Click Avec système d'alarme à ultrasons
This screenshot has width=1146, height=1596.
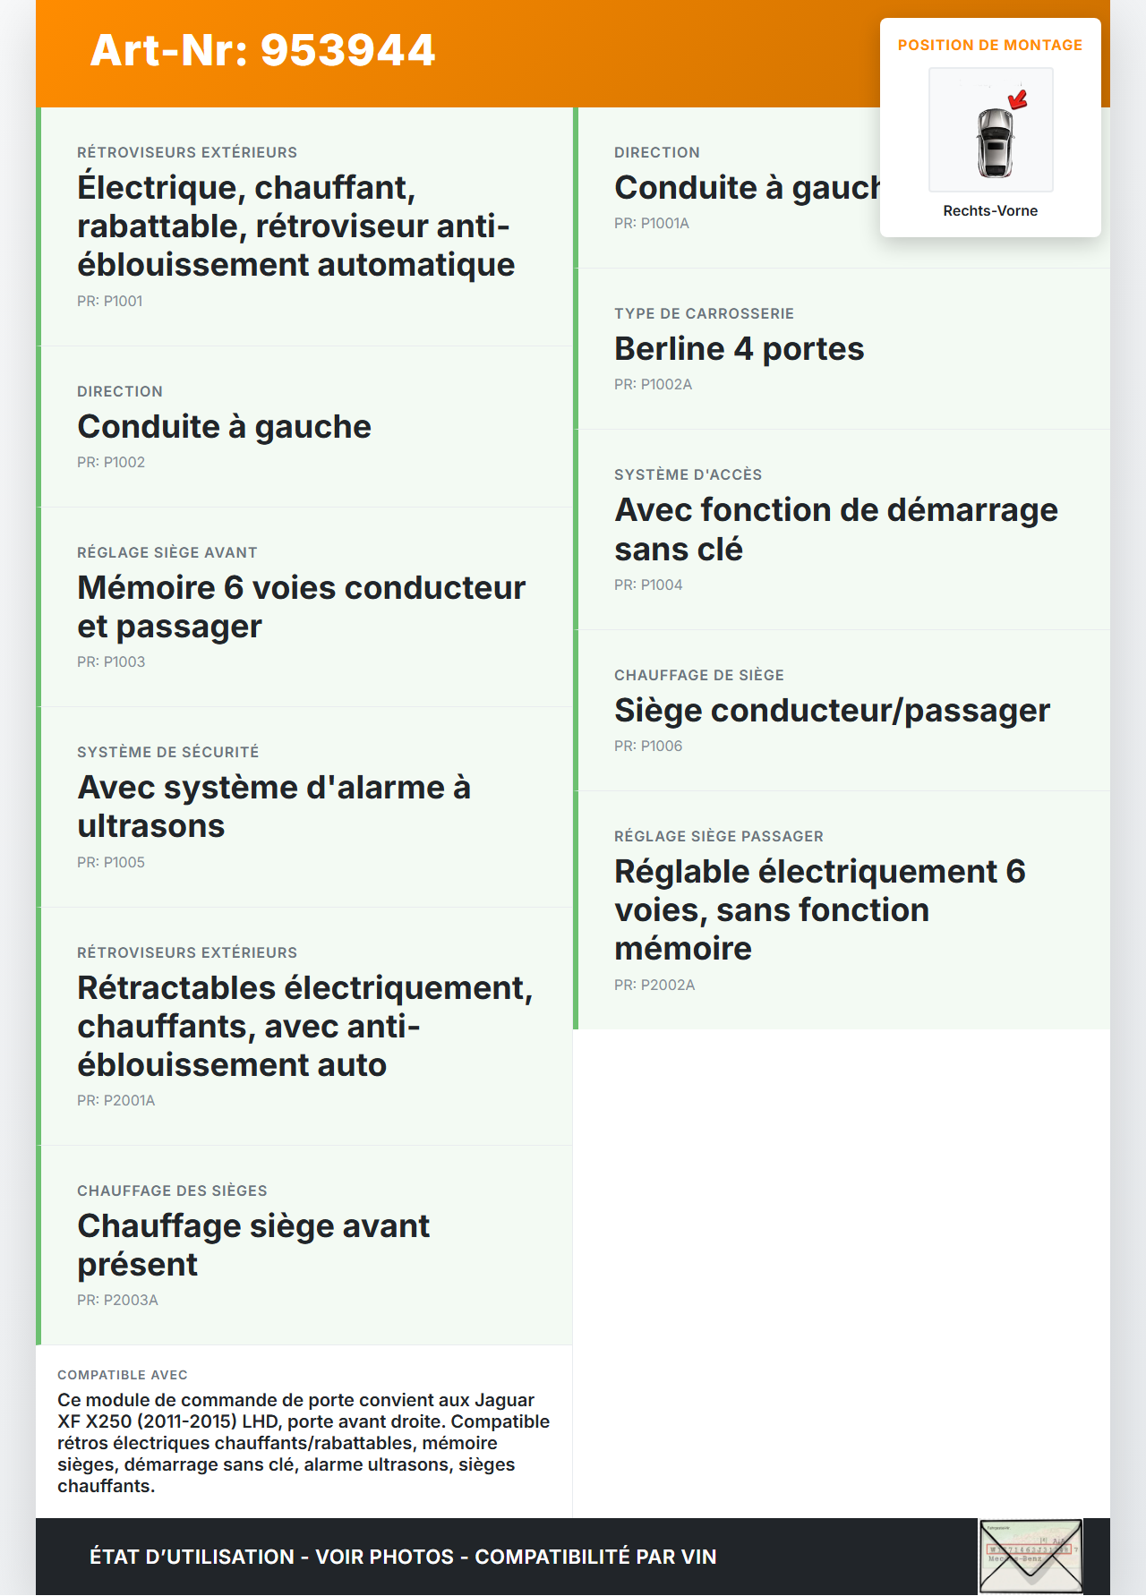[274, 807]
